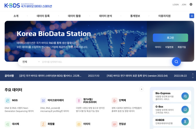
Task: Click the 주요 데이터 section heading
Action: [x=13, y=90]
